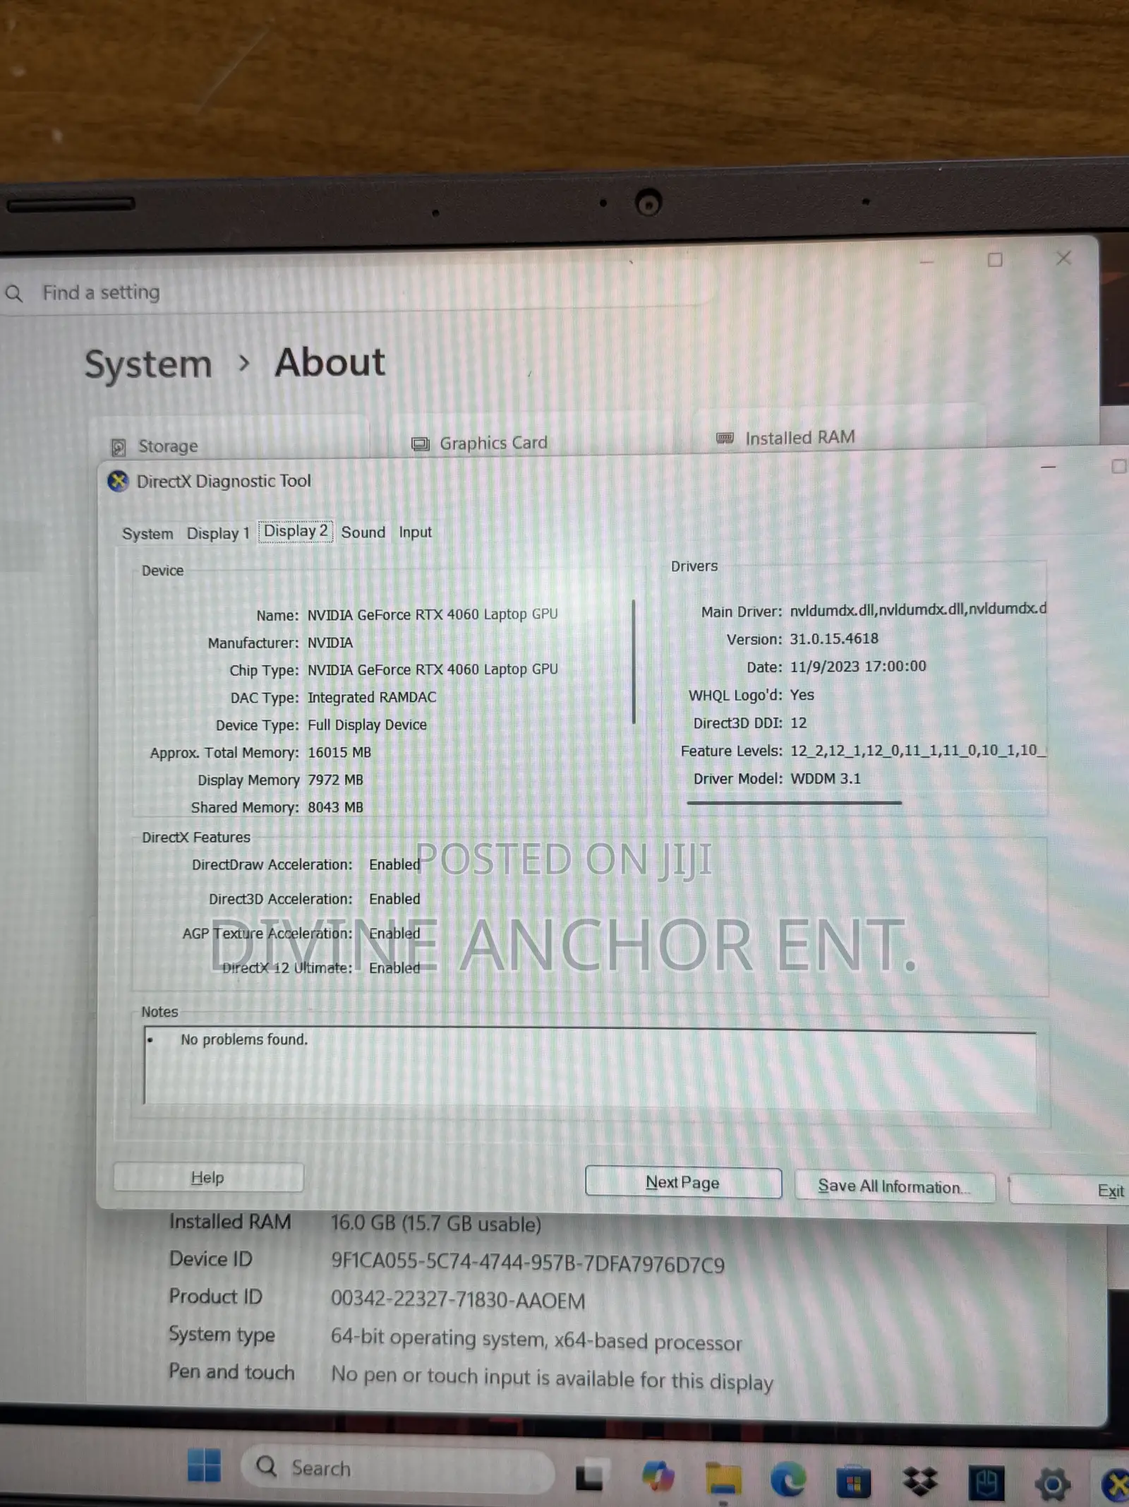Screen dimensions: 1129x1507
Task: Click inside the Notes text box
Action: coord(590,1068)
